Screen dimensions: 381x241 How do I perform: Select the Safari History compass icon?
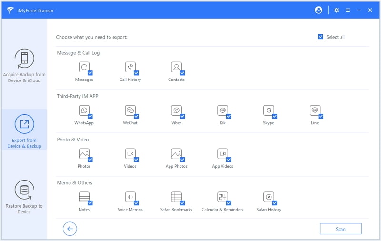coord(269,197)
